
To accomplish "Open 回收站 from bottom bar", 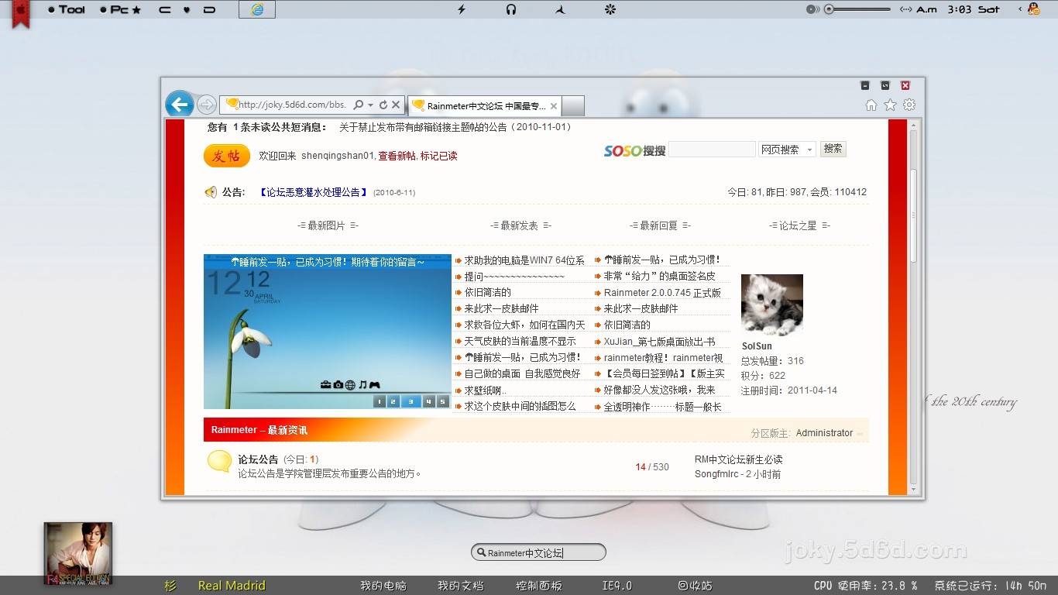I will coord(695,586).
